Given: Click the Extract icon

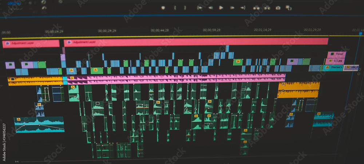Looking at the screenshot, I should click(x=267, y=8).
